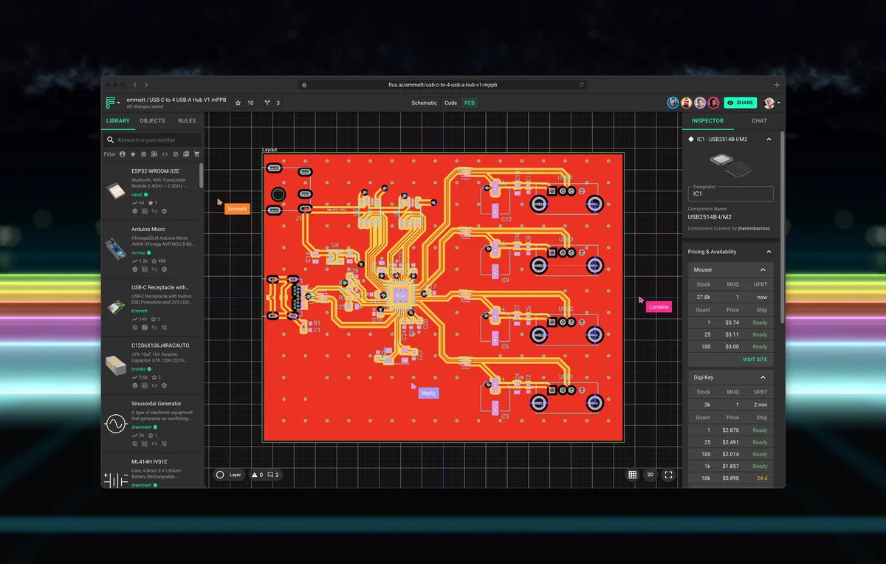Toggle the 2D view mode button
The width and height of the screenshot is (886, 564).
(x=650, y=475)
